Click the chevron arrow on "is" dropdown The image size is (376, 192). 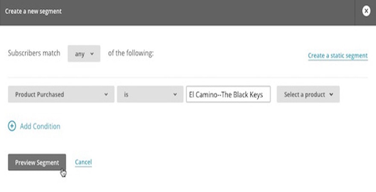(175, 94)
